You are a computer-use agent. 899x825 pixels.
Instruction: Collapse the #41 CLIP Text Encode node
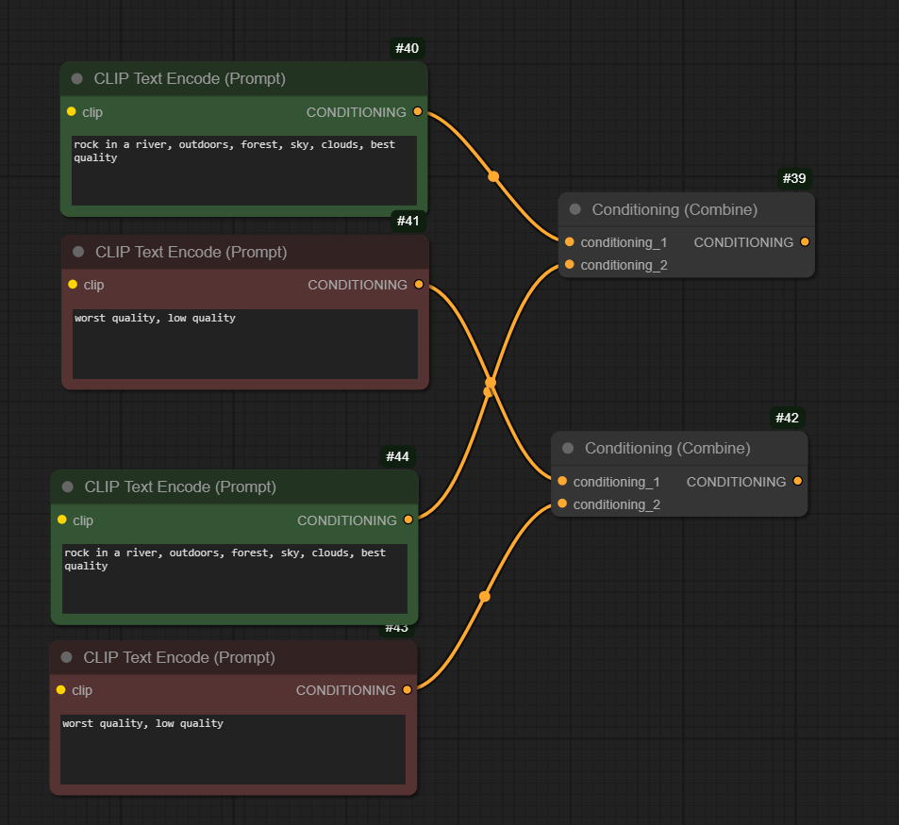coord(76,252)
